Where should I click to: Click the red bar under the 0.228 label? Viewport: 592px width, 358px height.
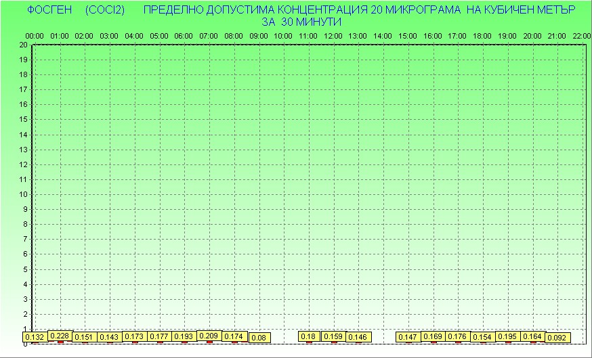(x=60, y=342)
